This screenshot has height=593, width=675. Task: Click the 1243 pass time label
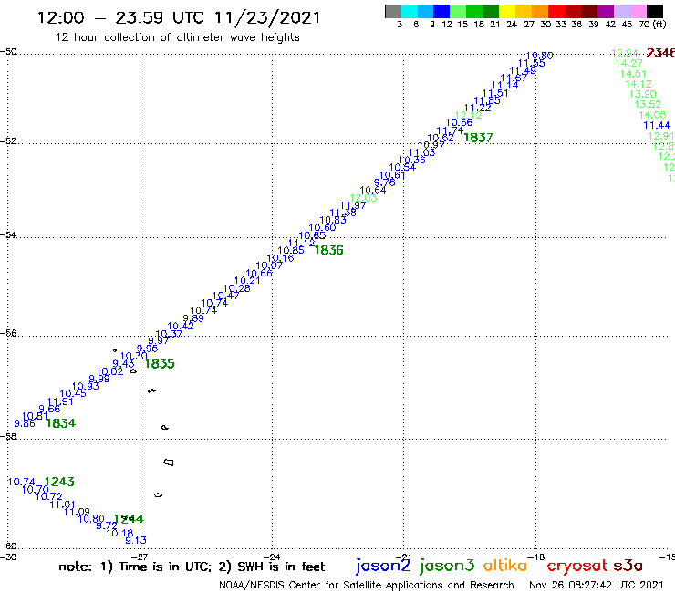coord(59,482)
